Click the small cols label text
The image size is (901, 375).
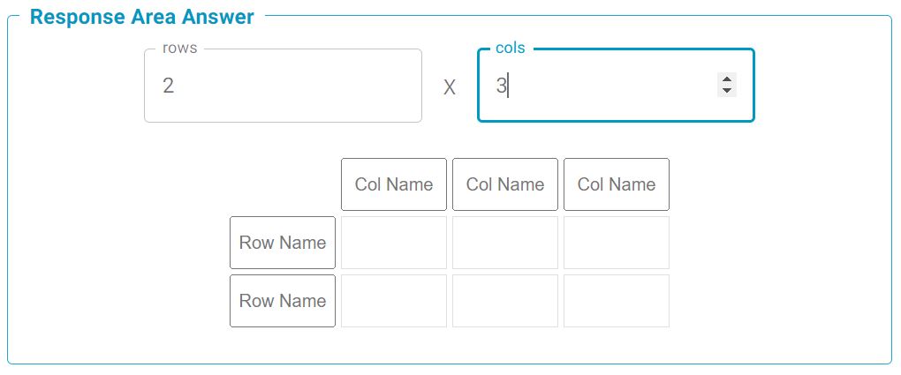click(x=511, y=48)
